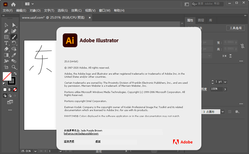Select the Rectangle tool
Screen dimensions: 249x154
pyautogui.click(x=6, y=37)
